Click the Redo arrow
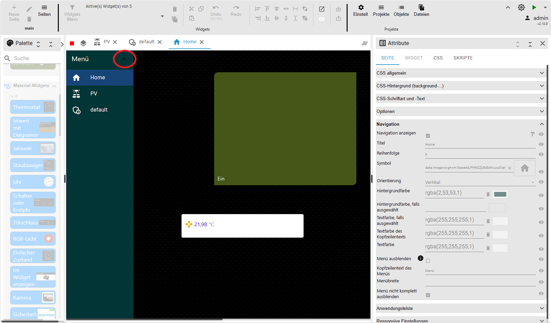 tap(236, 7)
